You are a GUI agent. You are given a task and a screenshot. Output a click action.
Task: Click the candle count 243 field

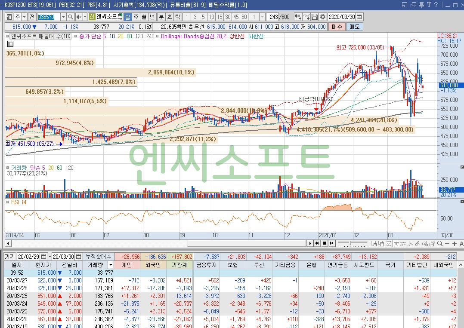[x=273, y=17]
